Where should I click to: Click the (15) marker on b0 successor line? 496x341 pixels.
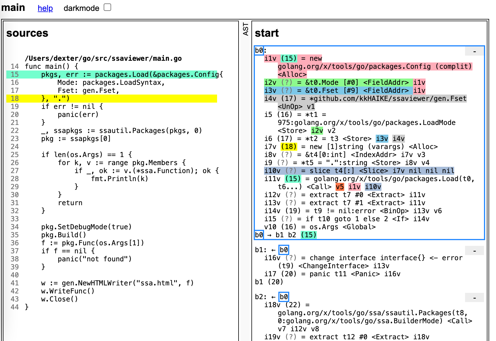tap(309, 235)
